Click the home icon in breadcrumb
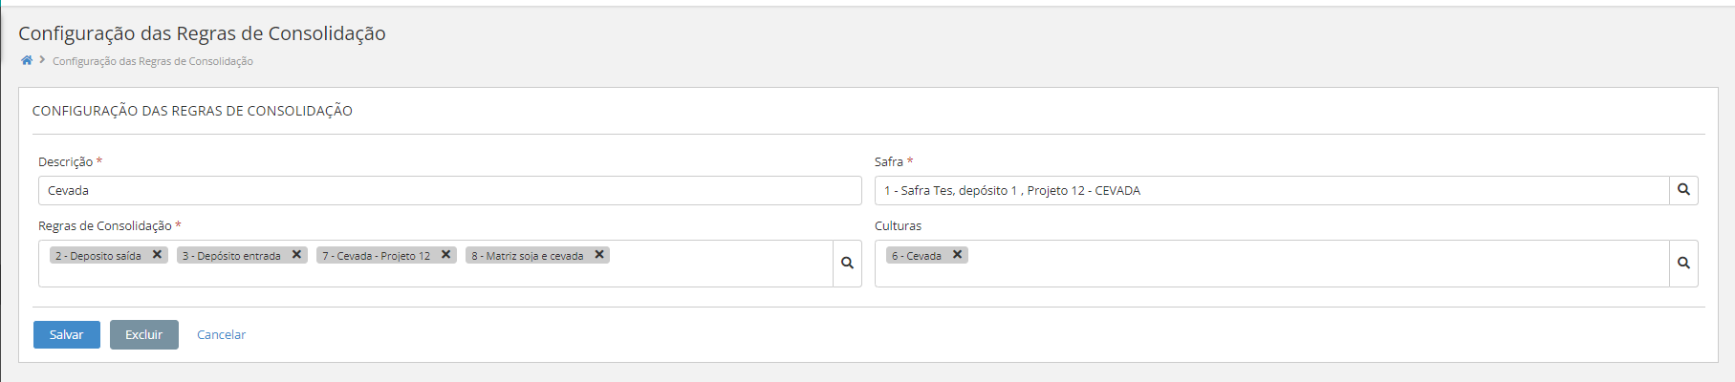 click(27, 60)
